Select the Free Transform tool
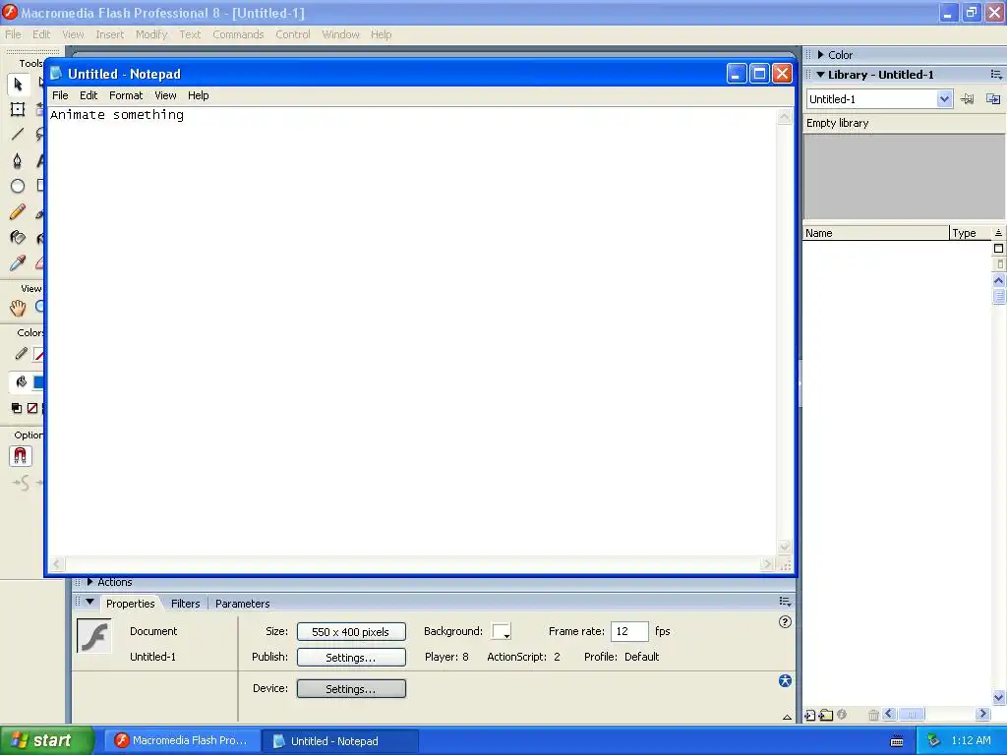This screenshot has width=1007, height=755. pos(18,109)
